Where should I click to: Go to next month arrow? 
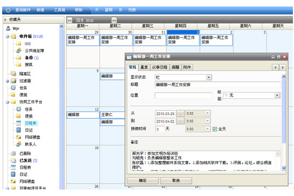(x=114, y=21)
